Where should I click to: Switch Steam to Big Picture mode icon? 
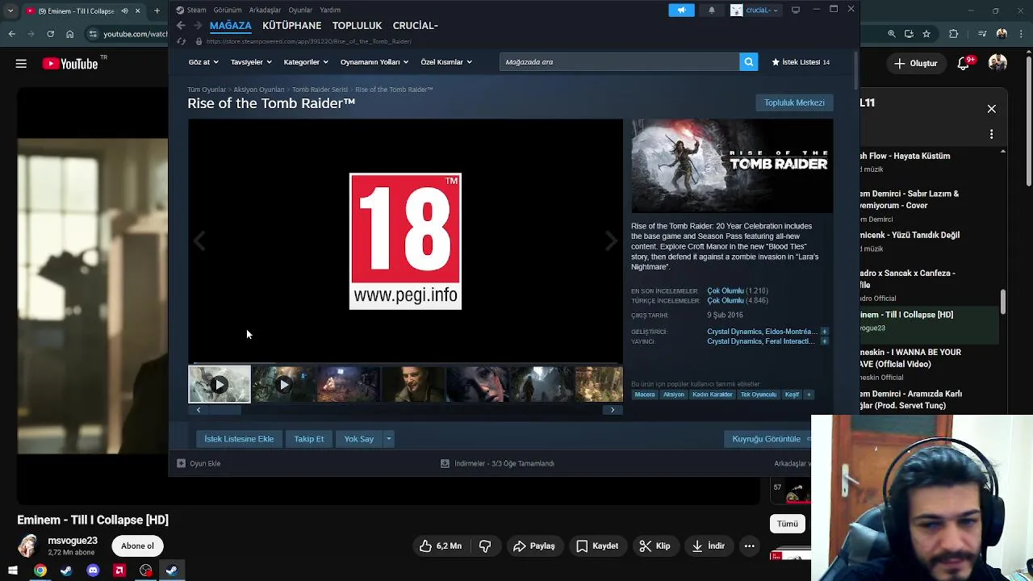[x=796, y=10]
